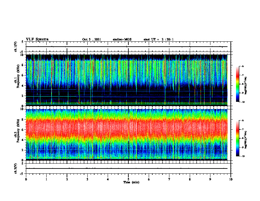Click the "9" time axis tick label
Image resolution: width=260 pixels, height=201 pixels.
(210, 179)
